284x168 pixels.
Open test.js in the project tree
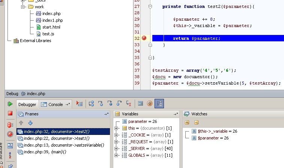(45, 34)
